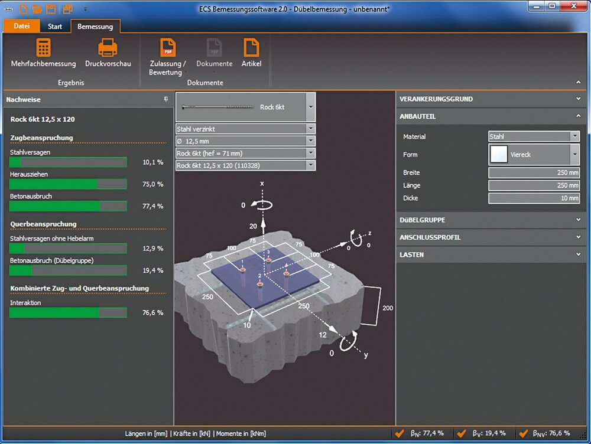
Task: Open the application system menu icon
Action: coord(9,9)
